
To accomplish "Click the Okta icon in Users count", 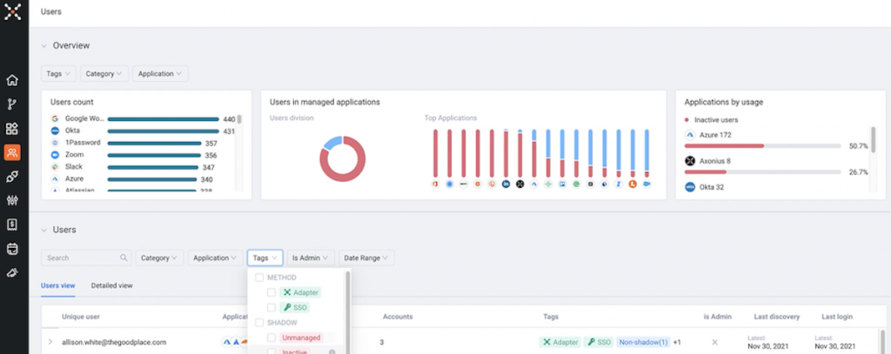I will [x=55, y=130].
